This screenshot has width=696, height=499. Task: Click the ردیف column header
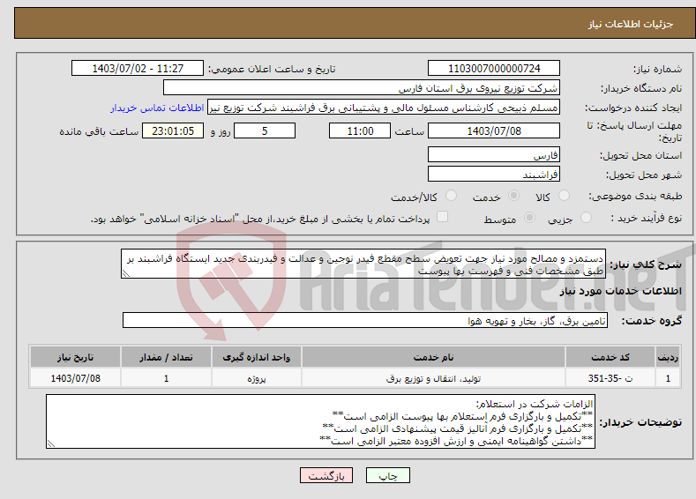(668, 357)
